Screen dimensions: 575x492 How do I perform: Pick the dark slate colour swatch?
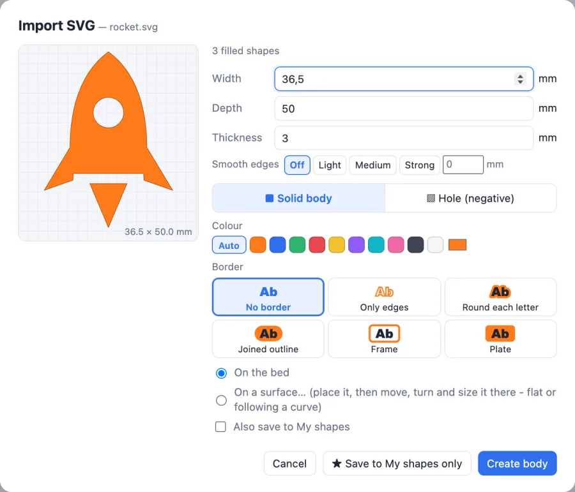pyautogui.click(x=415, y=245)
